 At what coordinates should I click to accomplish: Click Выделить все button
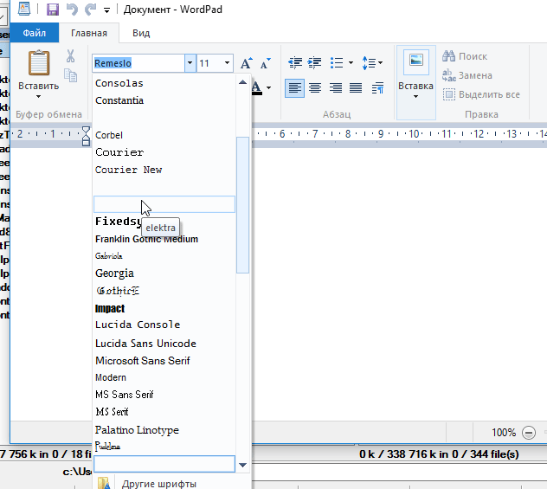[481, 94]
